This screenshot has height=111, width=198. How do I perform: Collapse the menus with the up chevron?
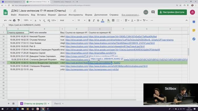(187, 20)
